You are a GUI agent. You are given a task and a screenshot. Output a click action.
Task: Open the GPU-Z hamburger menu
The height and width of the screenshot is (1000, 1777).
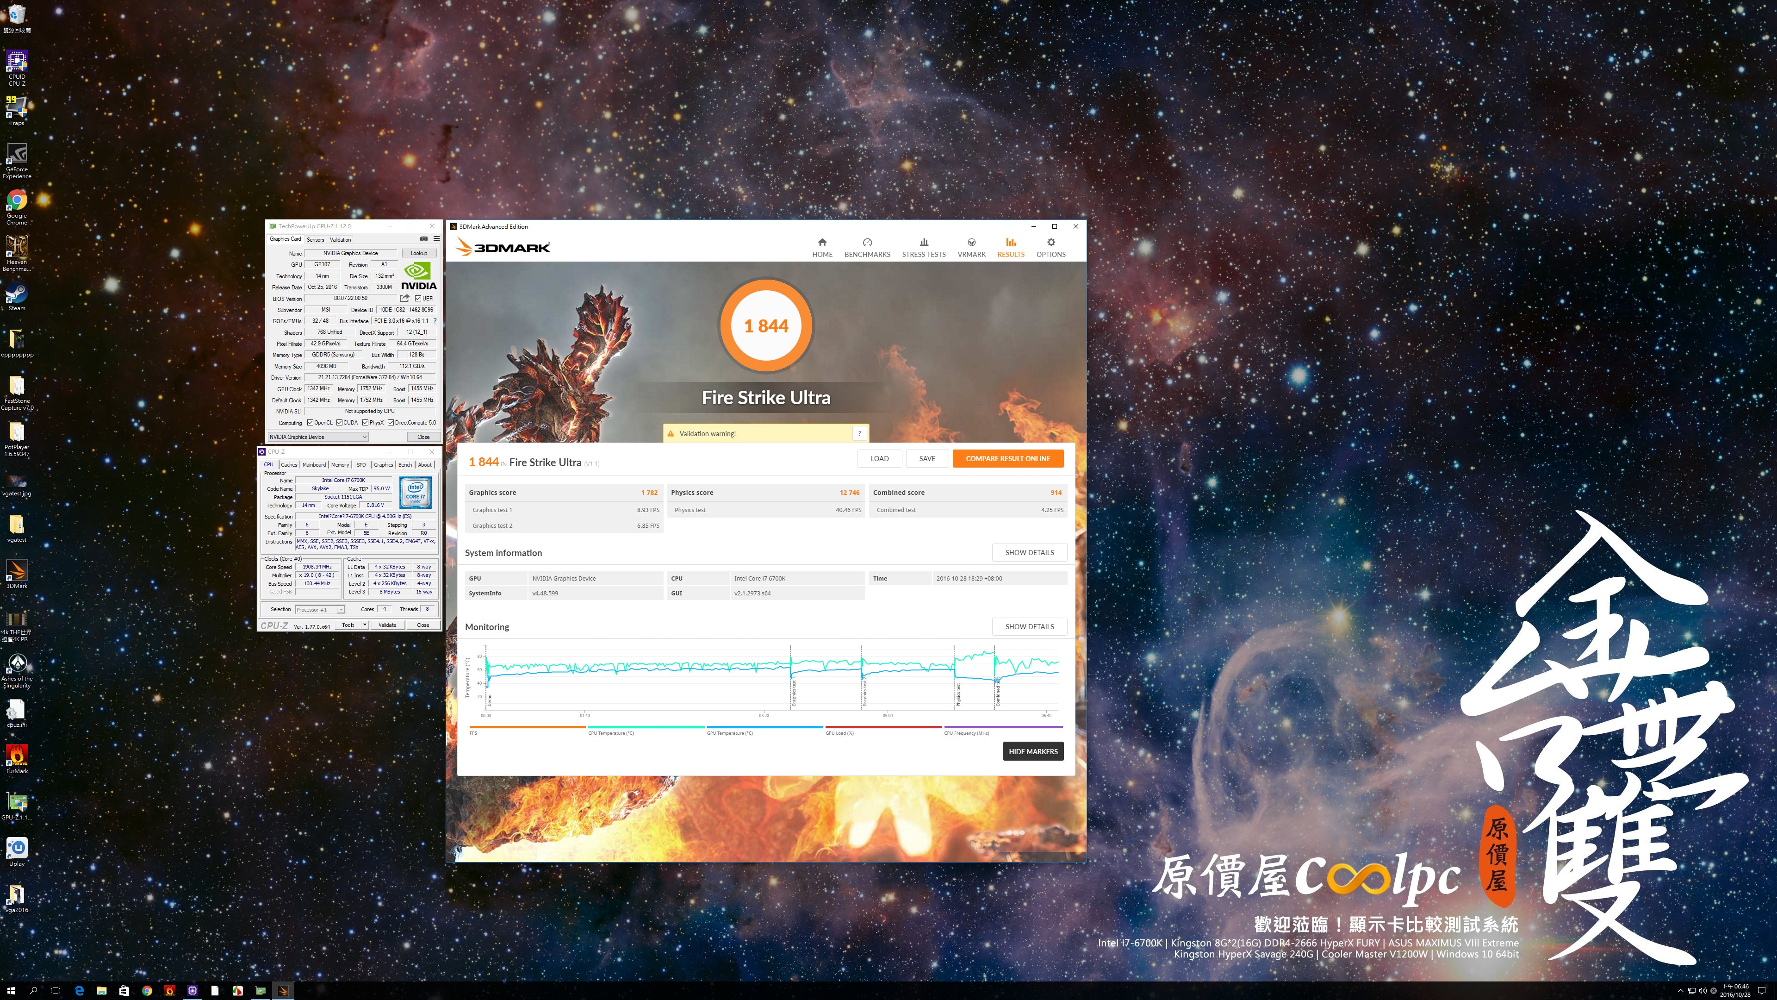[x=436, y=239]
